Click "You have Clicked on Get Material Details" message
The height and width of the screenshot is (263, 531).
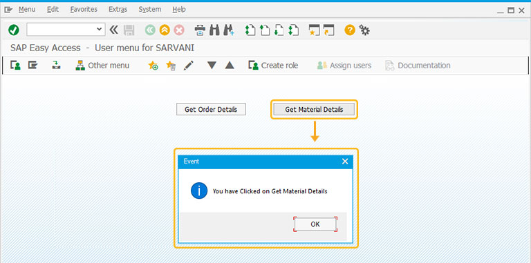(270, 191)
